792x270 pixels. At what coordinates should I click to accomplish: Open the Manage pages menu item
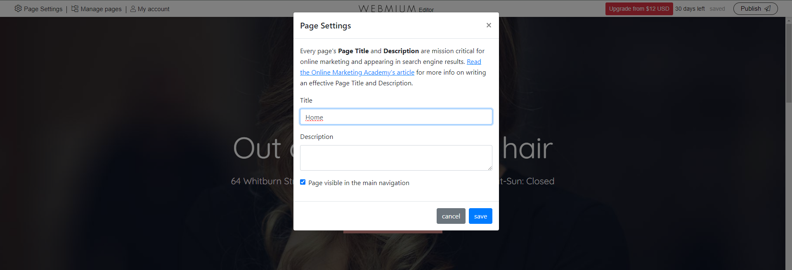coord(101,9)
